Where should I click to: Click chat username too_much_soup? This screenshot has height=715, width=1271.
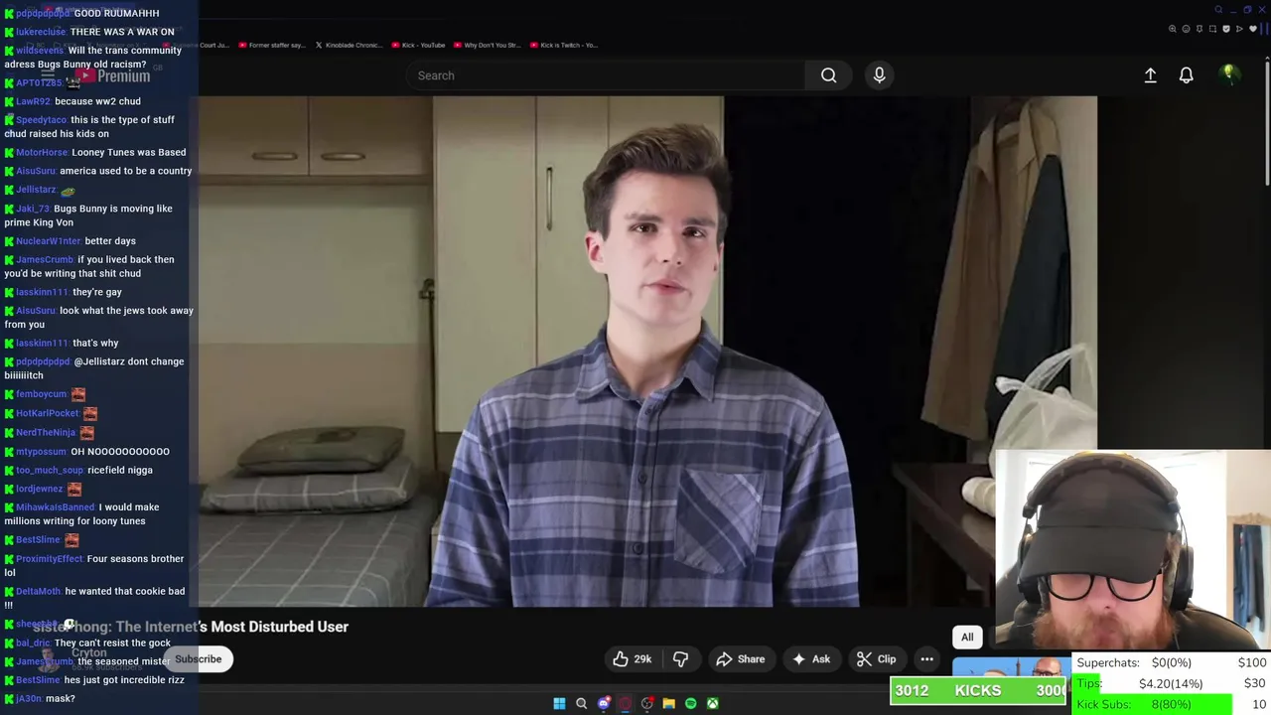tap(50, 471)
